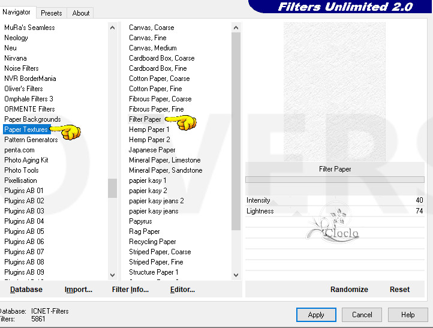Choose the Japanese Paper filter
The width and height of the screenshot is (433, 328).
click(x=152, y=150)
